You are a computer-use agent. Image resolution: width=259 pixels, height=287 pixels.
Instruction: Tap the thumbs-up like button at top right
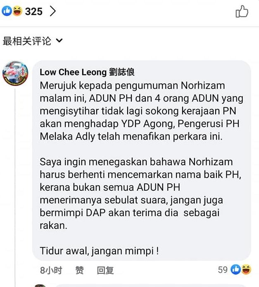[x=242, y=11]
